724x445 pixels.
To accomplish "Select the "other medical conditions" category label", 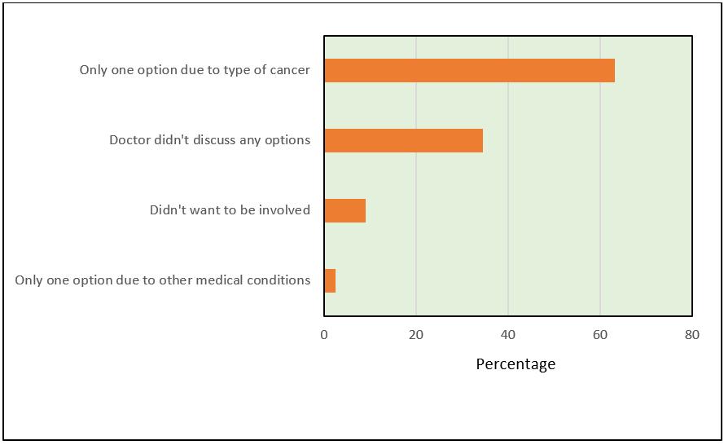I will (162, 280).
